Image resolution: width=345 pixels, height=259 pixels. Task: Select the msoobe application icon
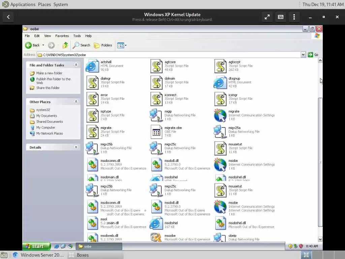coord(156,237)
